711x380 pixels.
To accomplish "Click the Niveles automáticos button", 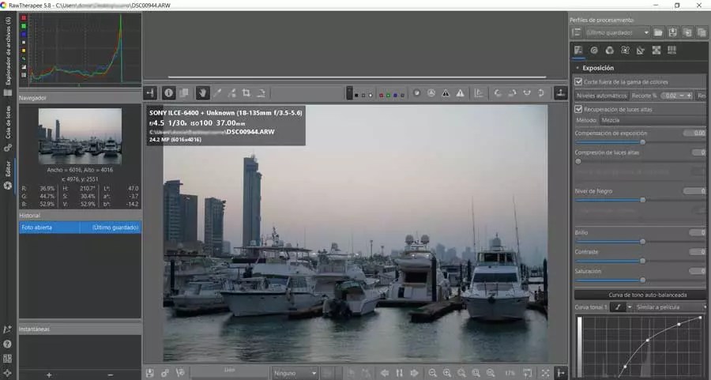I will point(601,96).
